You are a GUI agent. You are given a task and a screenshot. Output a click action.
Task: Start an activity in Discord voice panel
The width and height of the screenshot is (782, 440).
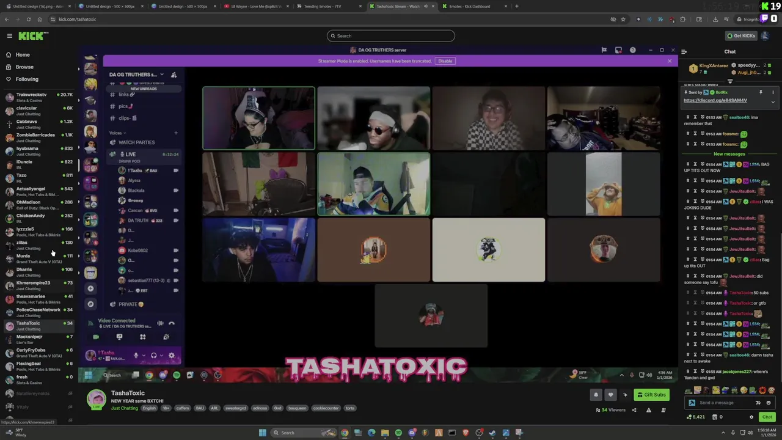(x=142, y=337)
